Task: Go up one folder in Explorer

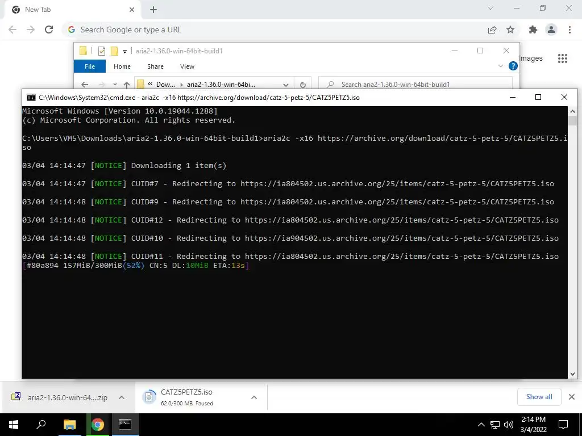Action: [x=127, y=85]
